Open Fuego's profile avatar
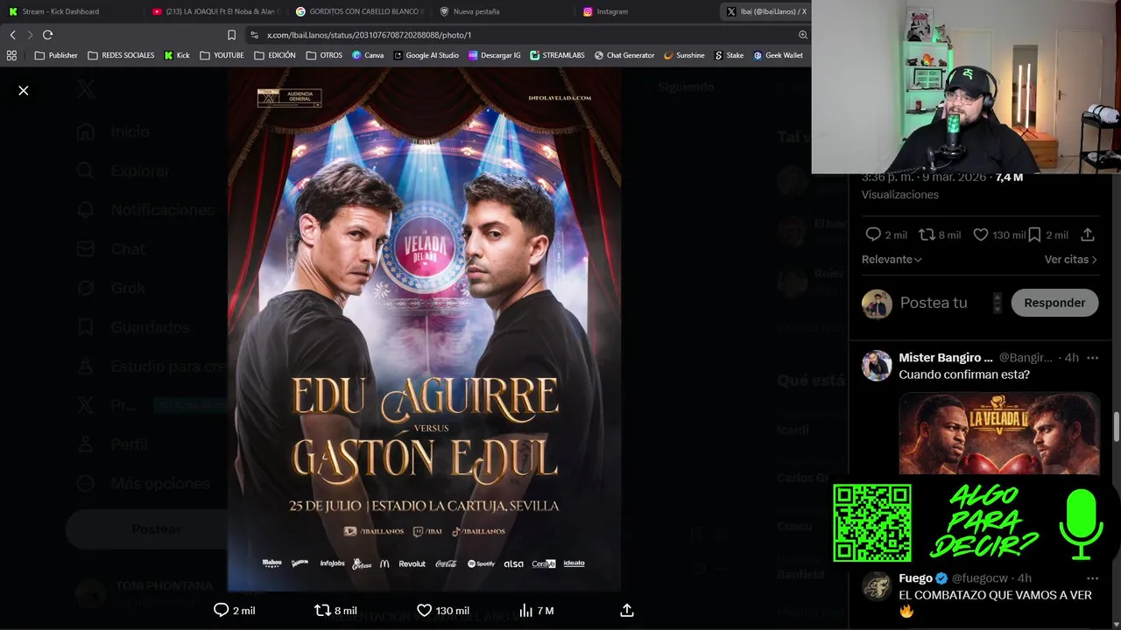This screenshot has width=1121, height=630. tap(877, 586)
